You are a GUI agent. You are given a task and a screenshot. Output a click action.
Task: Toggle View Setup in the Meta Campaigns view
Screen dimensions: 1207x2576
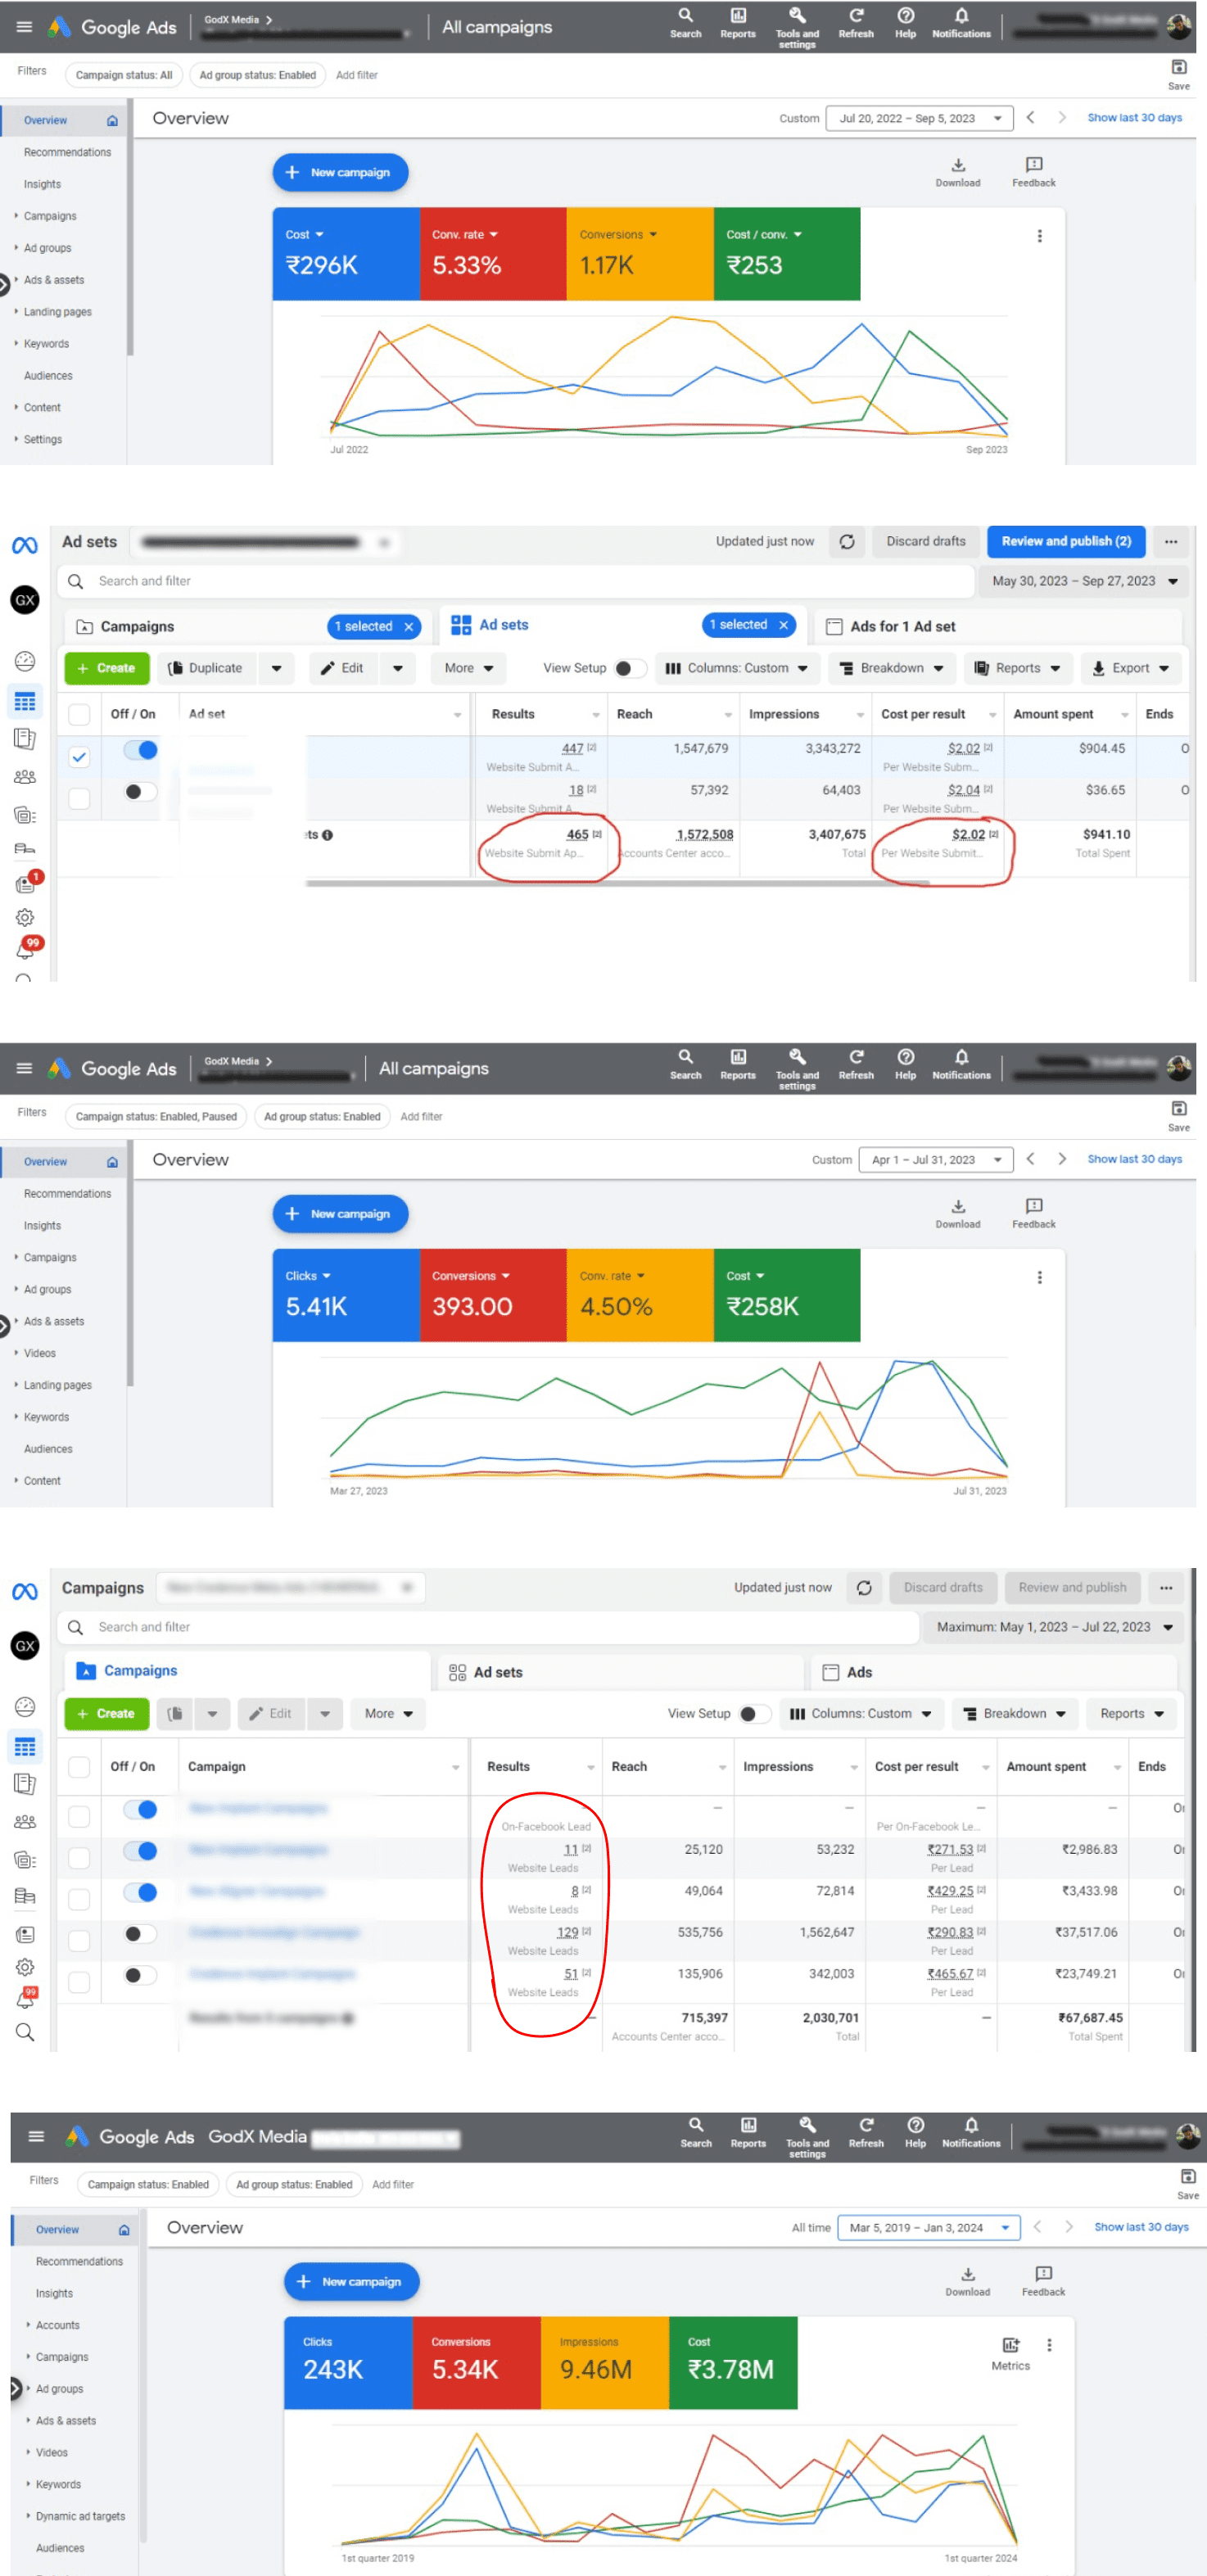(x=754, y=1713)
